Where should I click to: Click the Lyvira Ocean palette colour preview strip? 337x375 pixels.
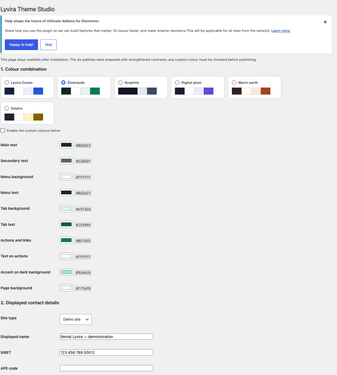[x=24, y=91]
